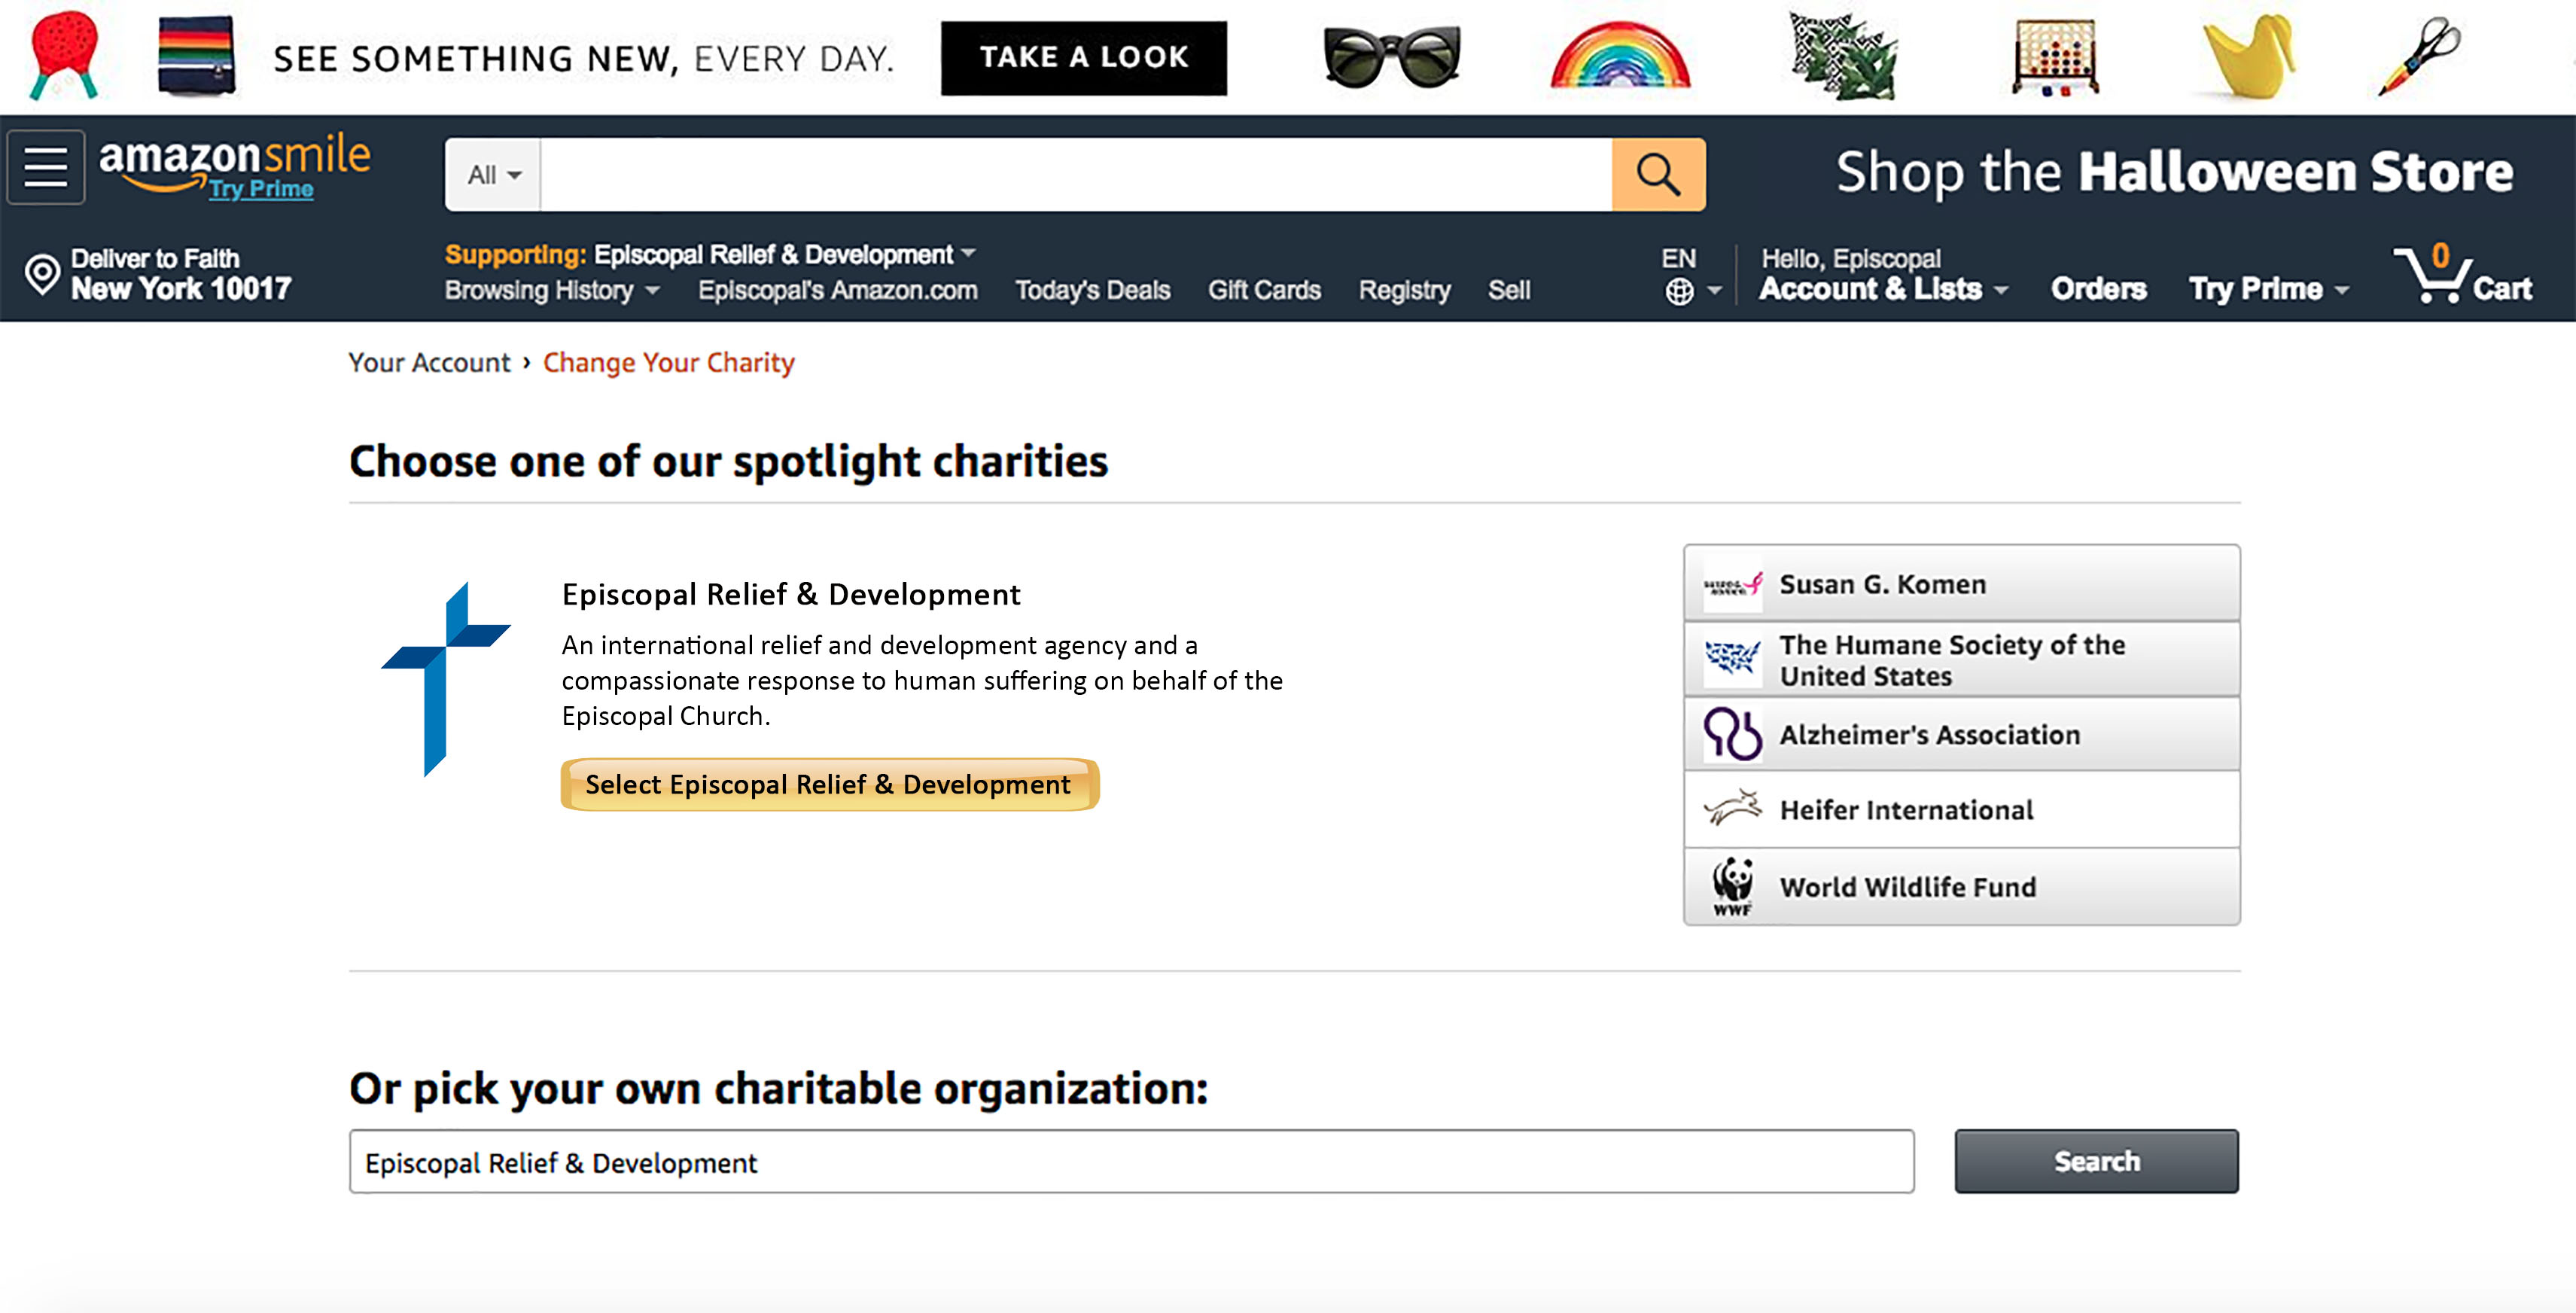This screenshot has width=2576, height=1313.
Task: Click the patterned pillows image in banner
Action: (x=1843, y=57)
